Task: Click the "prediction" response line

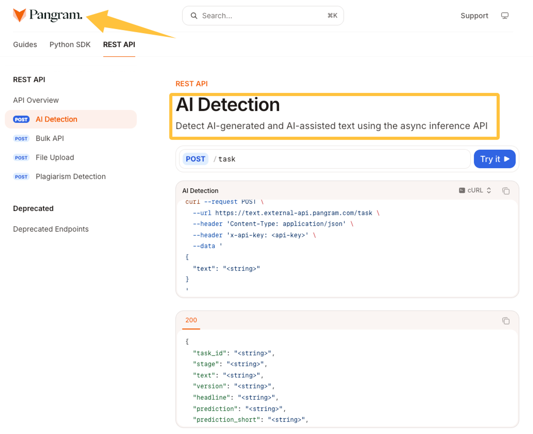Action: (239, 409)
